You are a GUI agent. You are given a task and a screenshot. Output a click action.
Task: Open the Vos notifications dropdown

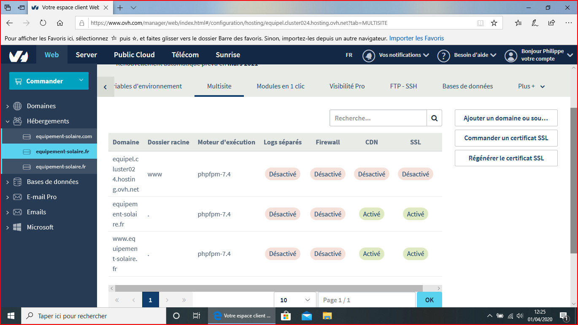(404, 55)
